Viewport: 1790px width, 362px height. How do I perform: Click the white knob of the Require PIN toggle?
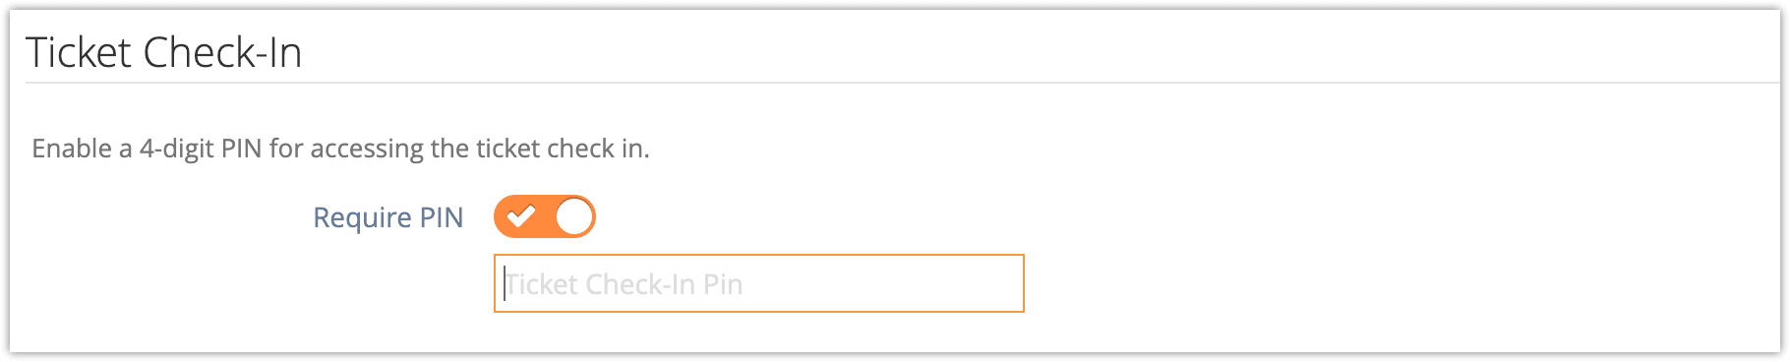(x=573, y=216)
